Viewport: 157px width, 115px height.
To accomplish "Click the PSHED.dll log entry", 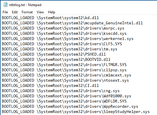I will tap(54, 54).
